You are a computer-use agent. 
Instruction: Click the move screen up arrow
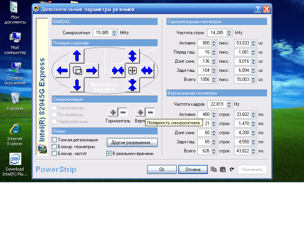pos(77,55)
